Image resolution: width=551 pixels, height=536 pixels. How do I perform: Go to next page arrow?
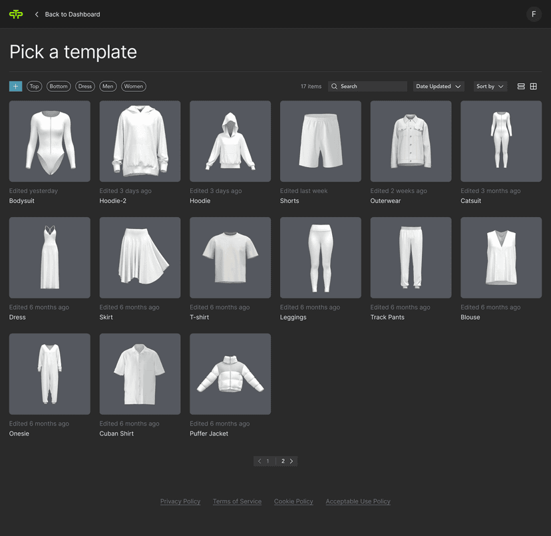291,461
